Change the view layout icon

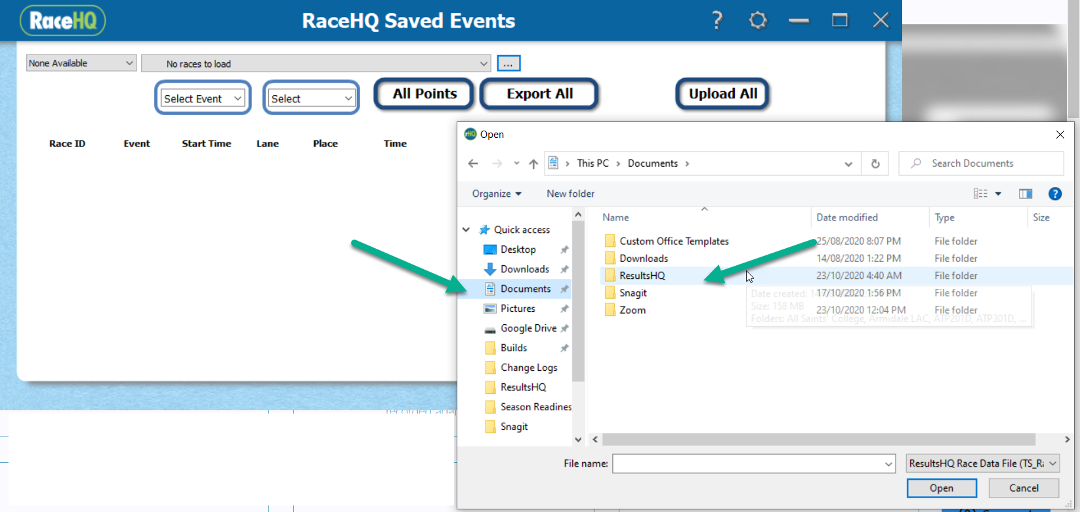pyautogui.click(x=980, y=194)
